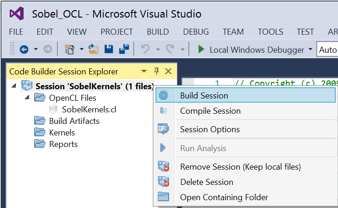Open the Local Windows Debugger dropdown arrow
The image size is (338, 208).
pos(310,49)
